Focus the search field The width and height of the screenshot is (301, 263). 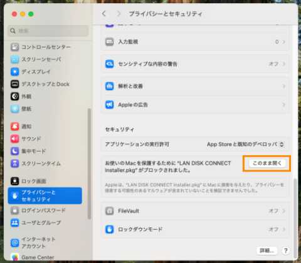(48, 31)
